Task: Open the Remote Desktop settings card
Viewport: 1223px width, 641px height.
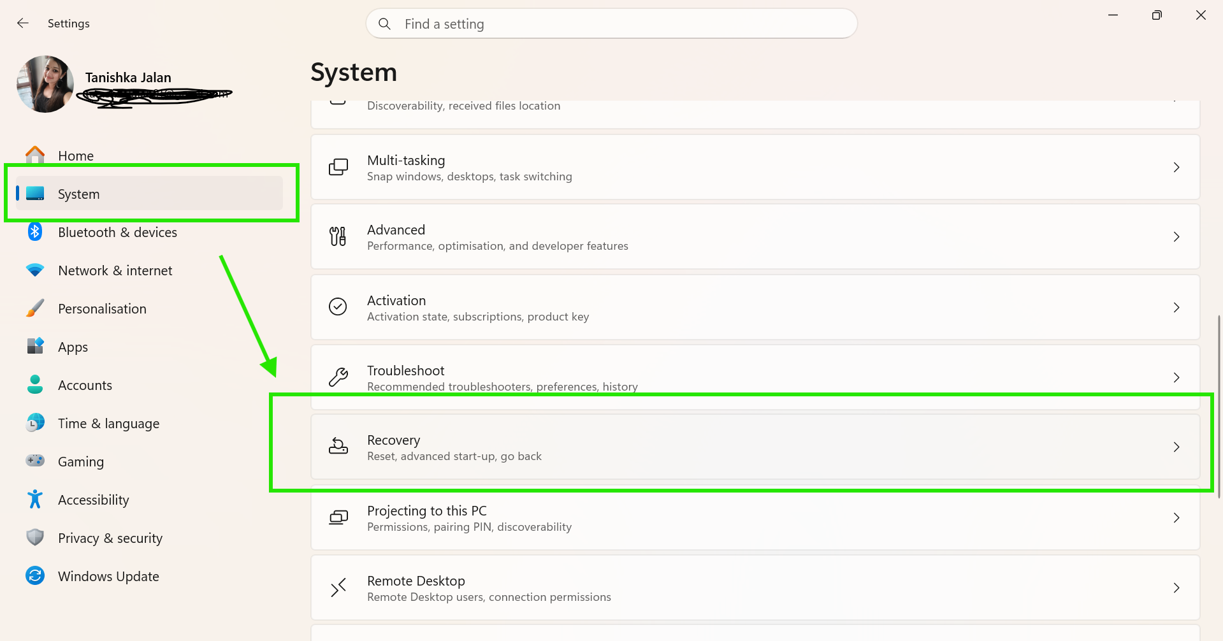Action: click(x=755, y=587)
